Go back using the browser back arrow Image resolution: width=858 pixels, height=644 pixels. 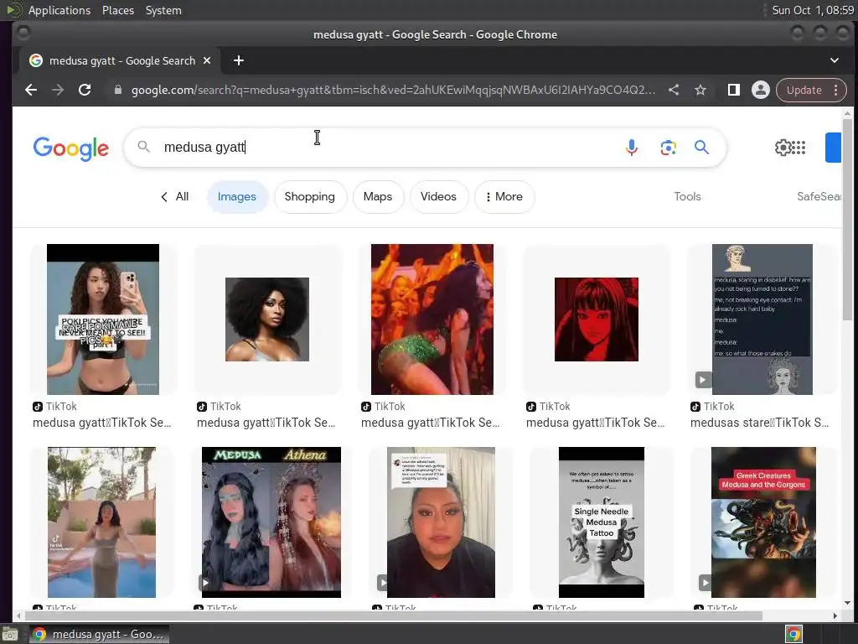(x=31, y=90)
